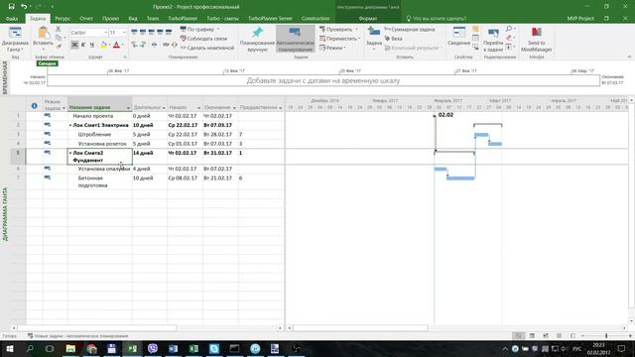Switch to the TurboPlanner tab
Screen dimensions: 635x357
tap(183, 18)
